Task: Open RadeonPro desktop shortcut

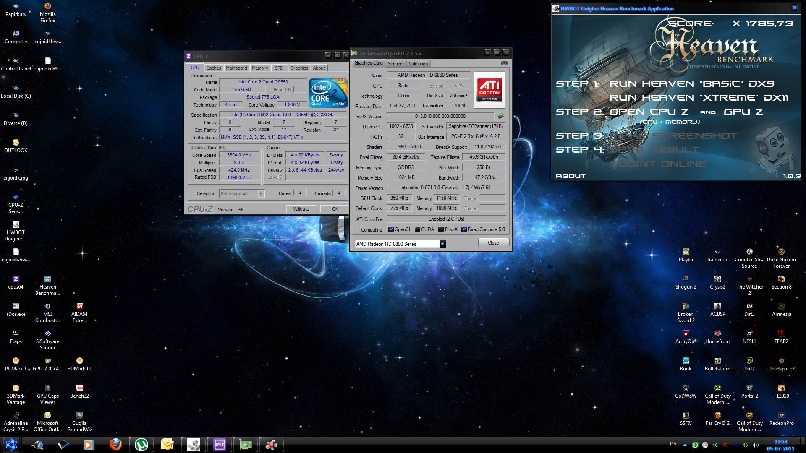Action: [x=782, y=419]
